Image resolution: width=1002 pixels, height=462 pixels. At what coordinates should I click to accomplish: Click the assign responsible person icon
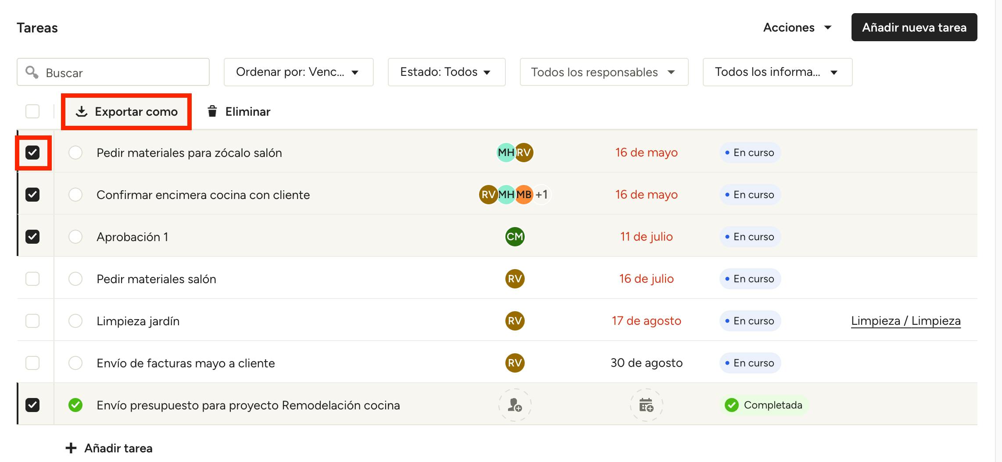point(515,405)
